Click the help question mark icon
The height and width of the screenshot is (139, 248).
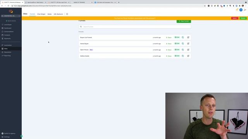tap(241, 10)
